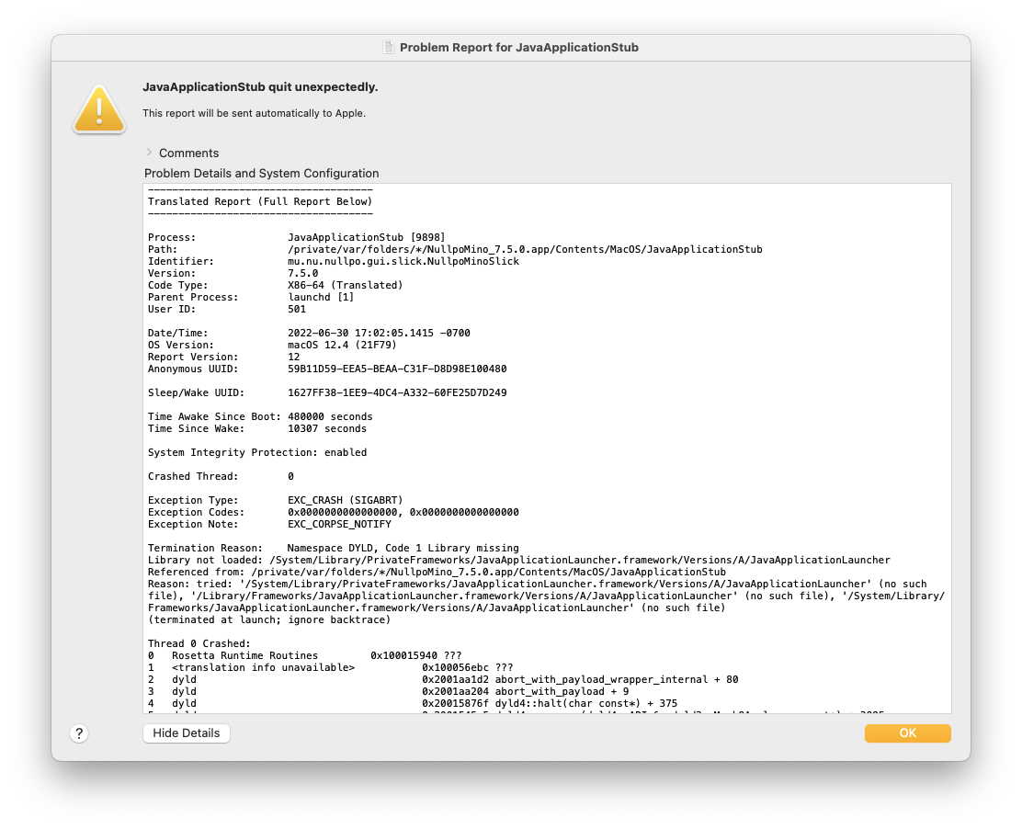The width and height of the screenshot is (1022, 829).
Task: Click the Exception Codes hex values
Action: 403,512
